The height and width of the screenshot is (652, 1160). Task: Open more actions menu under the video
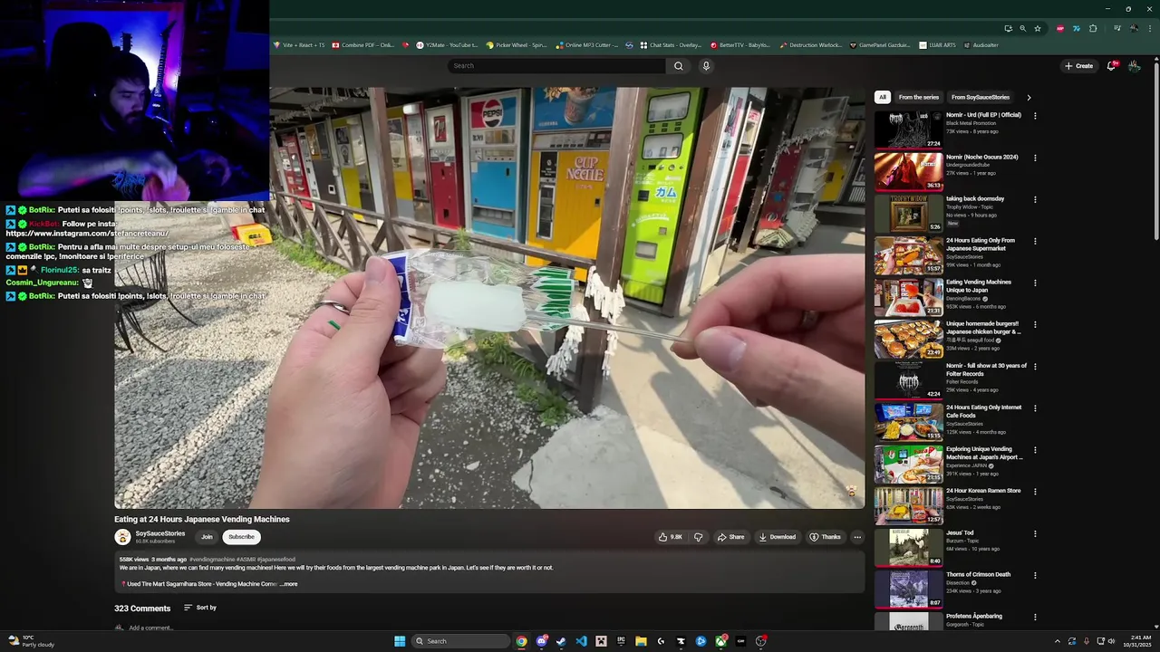pos(856,537)
